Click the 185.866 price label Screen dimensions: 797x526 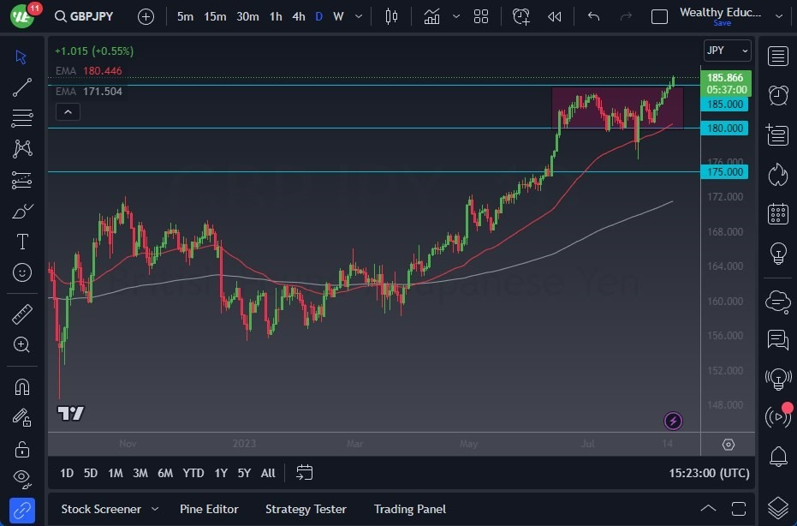tap(723, 77)
